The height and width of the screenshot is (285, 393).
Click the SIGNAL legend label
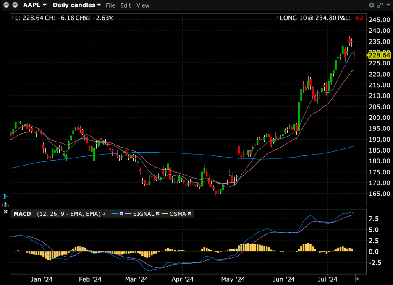coord(144,214)
